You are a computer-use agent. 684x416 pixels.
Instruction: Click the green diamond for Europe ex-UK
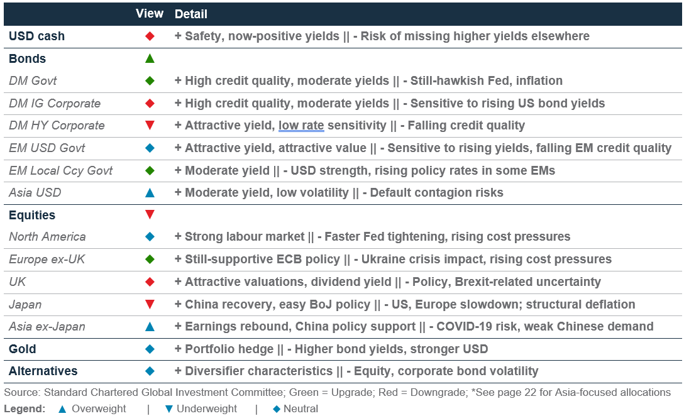pyautogui.click(x=150, y=260)
